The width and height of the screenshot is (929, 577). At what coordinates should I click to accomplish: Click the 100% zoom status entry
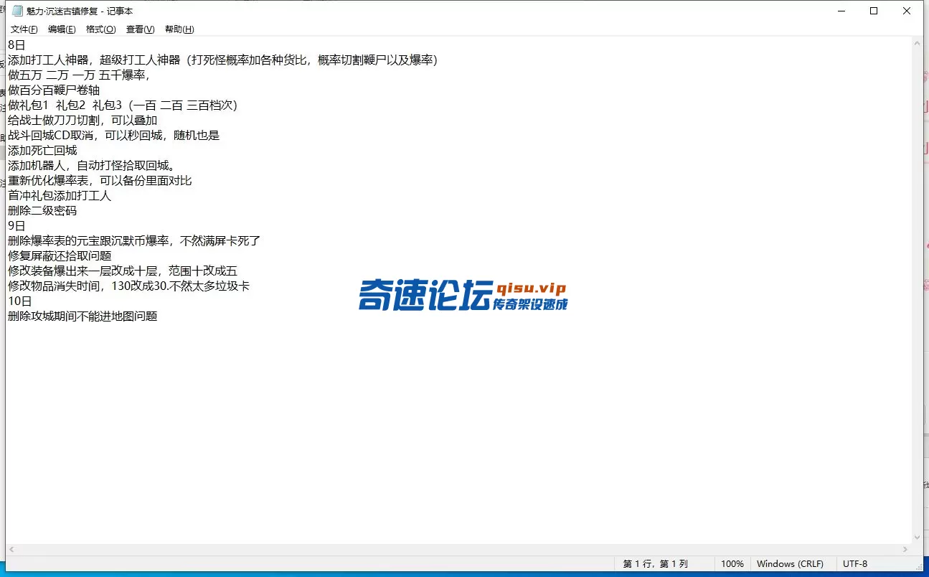[732, 564]
